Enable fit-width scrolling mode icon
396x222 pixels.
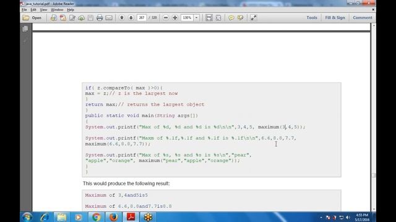pos(209,18)
